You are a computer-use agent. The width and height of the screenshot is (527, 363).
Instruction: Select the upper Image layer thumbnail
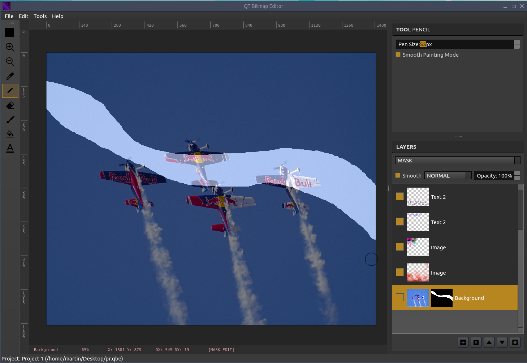(418, 247)
